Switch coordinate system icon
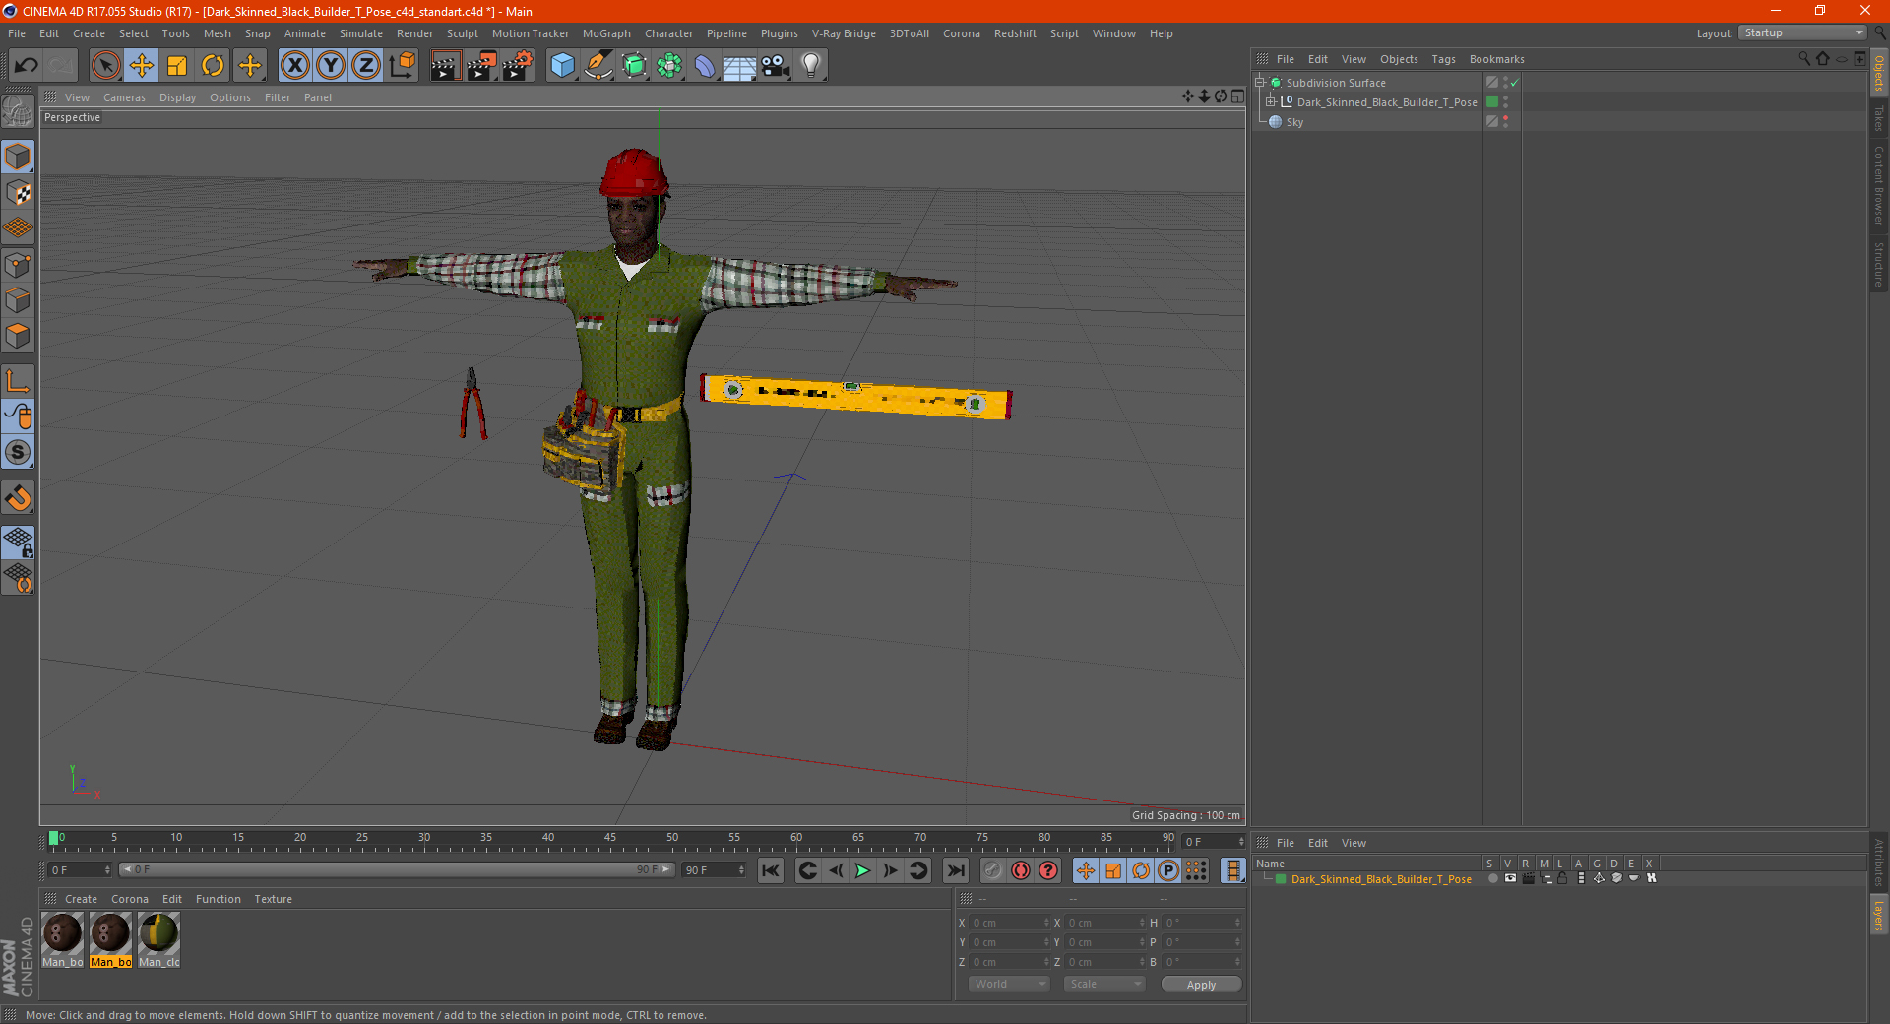 point(402,66)
